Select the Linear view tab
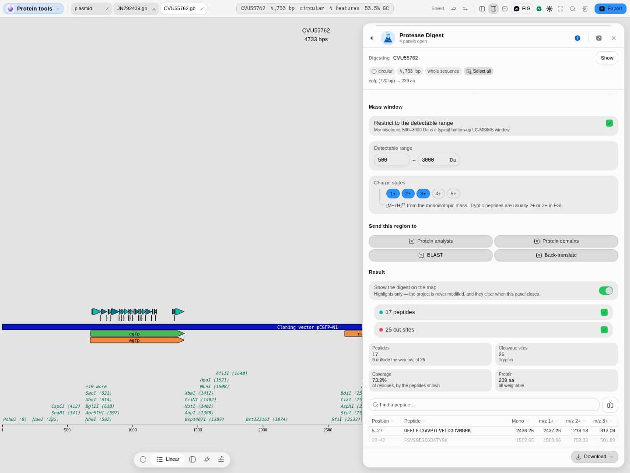Image resolution: width=630 pixels, height=473 pixels. pyautogui.click(x=168, y=459)
